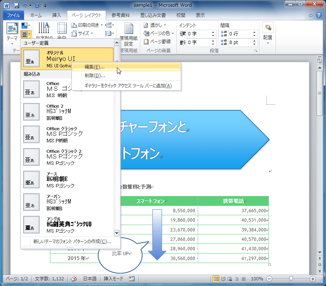Click the select browse object circle icon
326x286 pixels.
320,265
